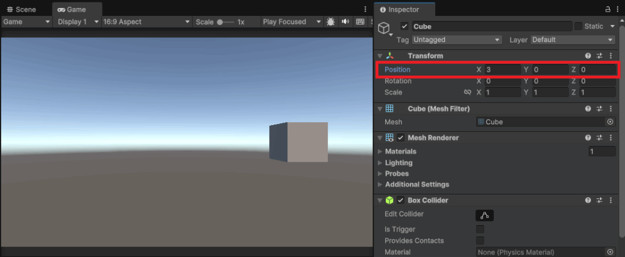Expand the Lighting section

[x=380, y=162]
